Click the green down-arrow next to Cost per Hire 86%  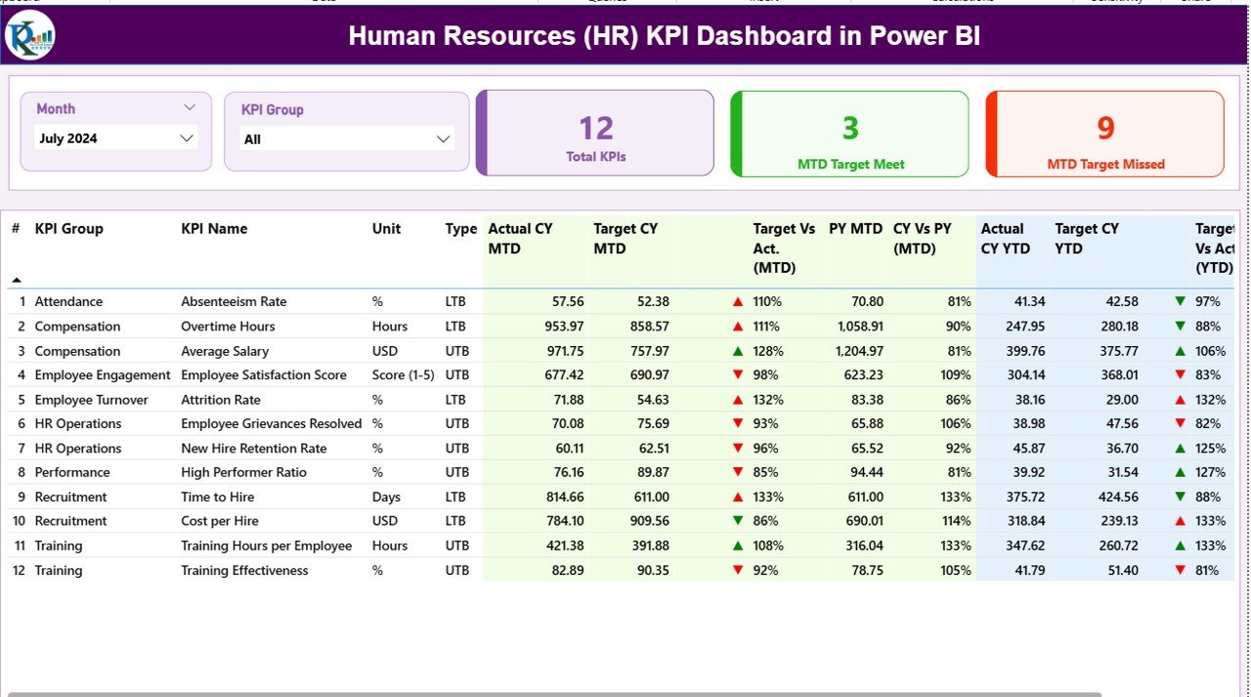click(736, 521)
